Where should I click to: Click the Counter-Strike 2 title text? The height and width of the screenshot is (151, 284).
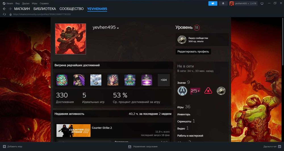102,128
